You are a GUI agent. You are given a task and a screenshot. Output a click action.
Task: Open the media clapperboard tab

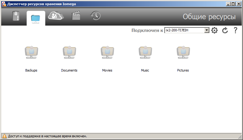76,15
